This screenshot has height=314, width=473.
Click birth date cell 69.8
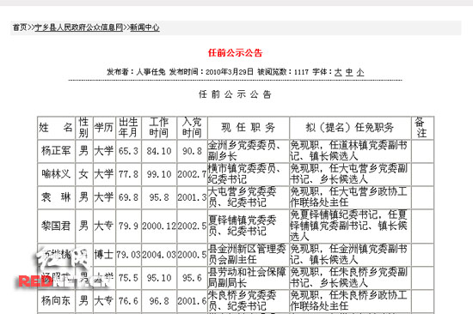click(x=128, y=197)
